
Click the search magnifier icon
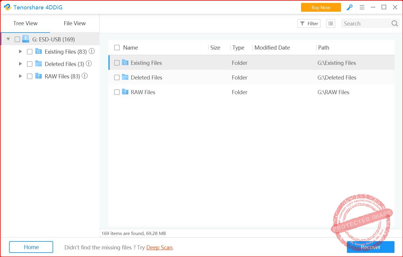[394, 23]
